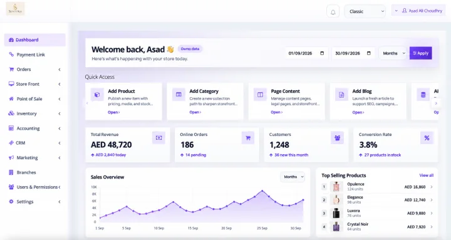Open the Users & Permissions menu item
Image resolution: width=451 pixels, height=240 pixels.
(x=35, y=187)
